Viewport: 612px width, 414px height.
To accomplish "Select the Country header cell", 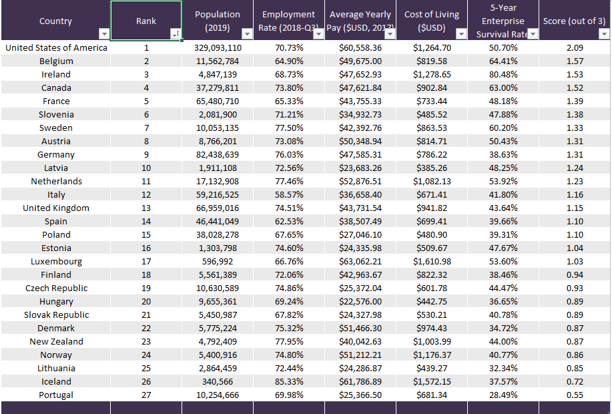I will click(55, 20).
